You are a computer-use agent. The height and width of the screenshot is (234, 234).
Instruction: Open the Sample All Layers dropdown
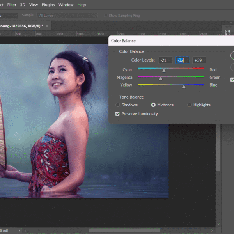point(67,16)
